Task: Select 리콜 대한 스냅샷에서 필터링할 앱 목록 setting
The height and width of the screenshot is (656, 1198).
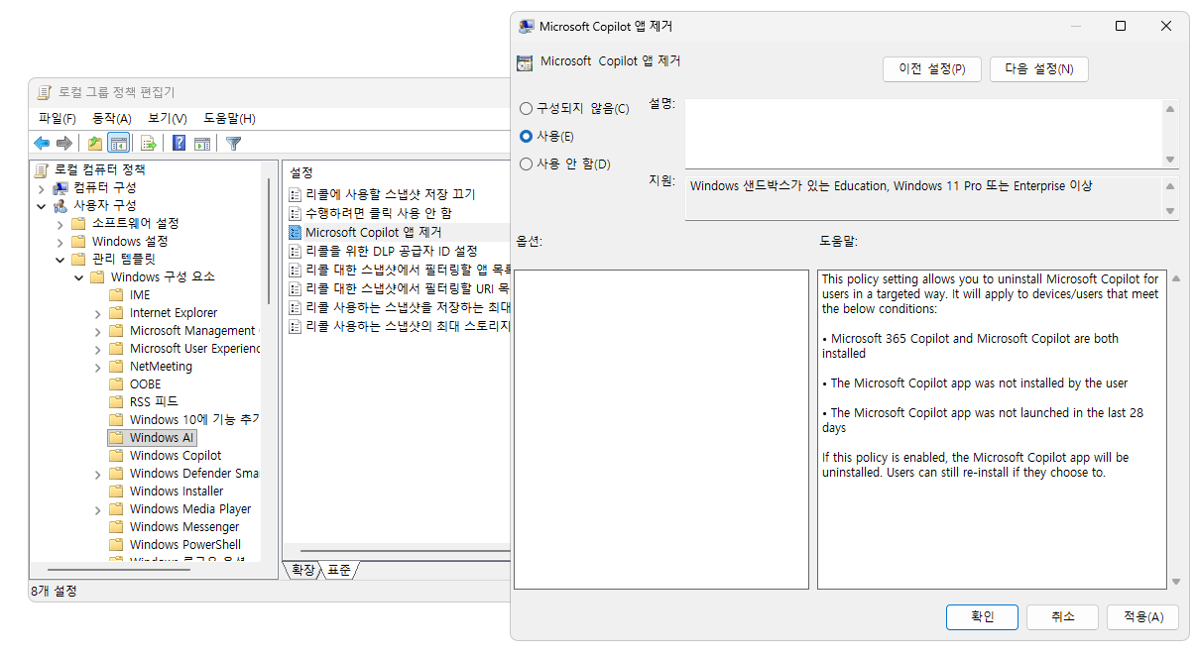Action: pos(409,269)
